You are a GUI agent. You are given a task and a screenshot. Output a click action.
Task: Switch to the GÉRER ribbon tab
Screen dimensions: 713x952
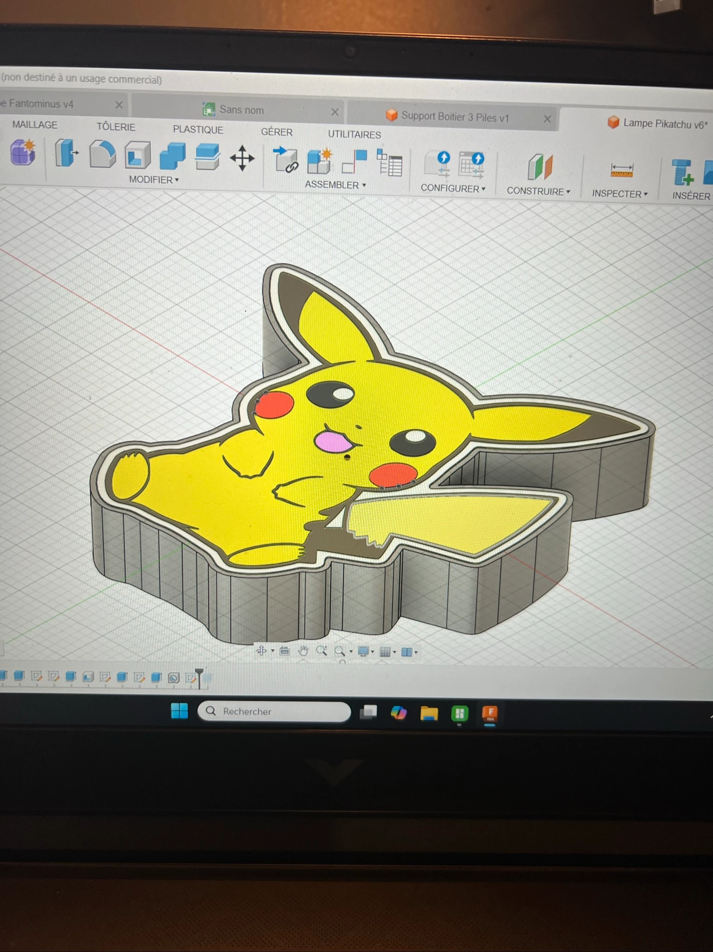[x=277, y=132]
